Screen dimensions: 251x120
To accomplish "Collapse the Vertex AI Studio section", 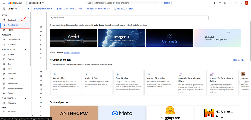I will (26, 49).
